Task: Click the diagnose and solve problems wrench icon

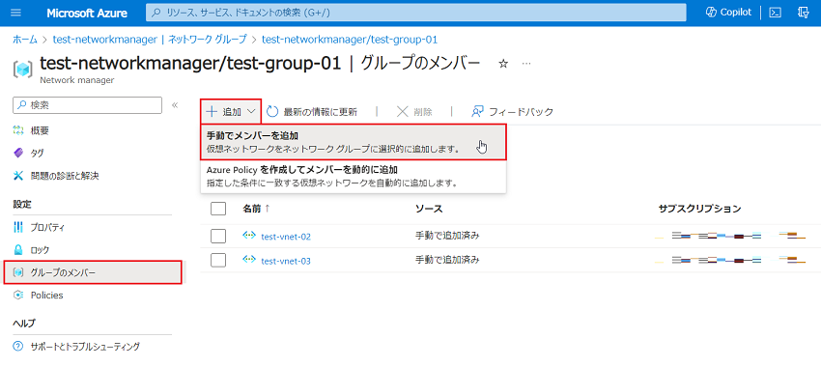Action: 18,176
